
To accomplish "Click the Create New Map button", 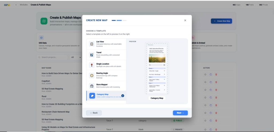I will coord(221,21).
